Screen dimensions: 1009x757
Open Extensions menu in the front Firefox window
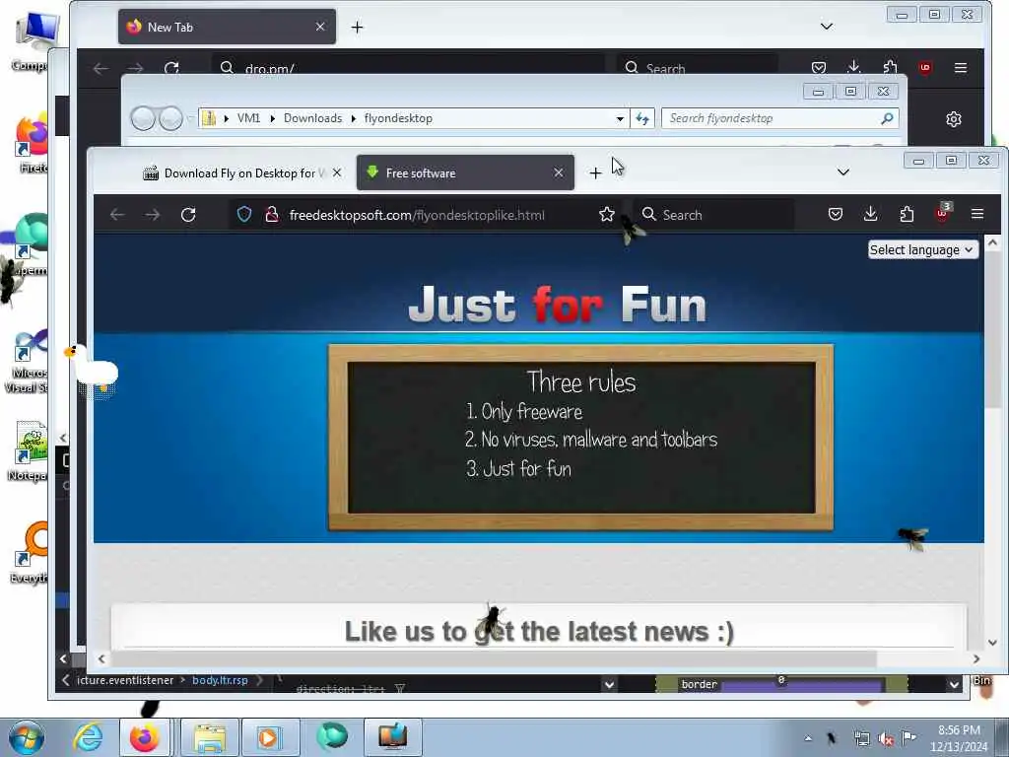[x=907, y=214]
